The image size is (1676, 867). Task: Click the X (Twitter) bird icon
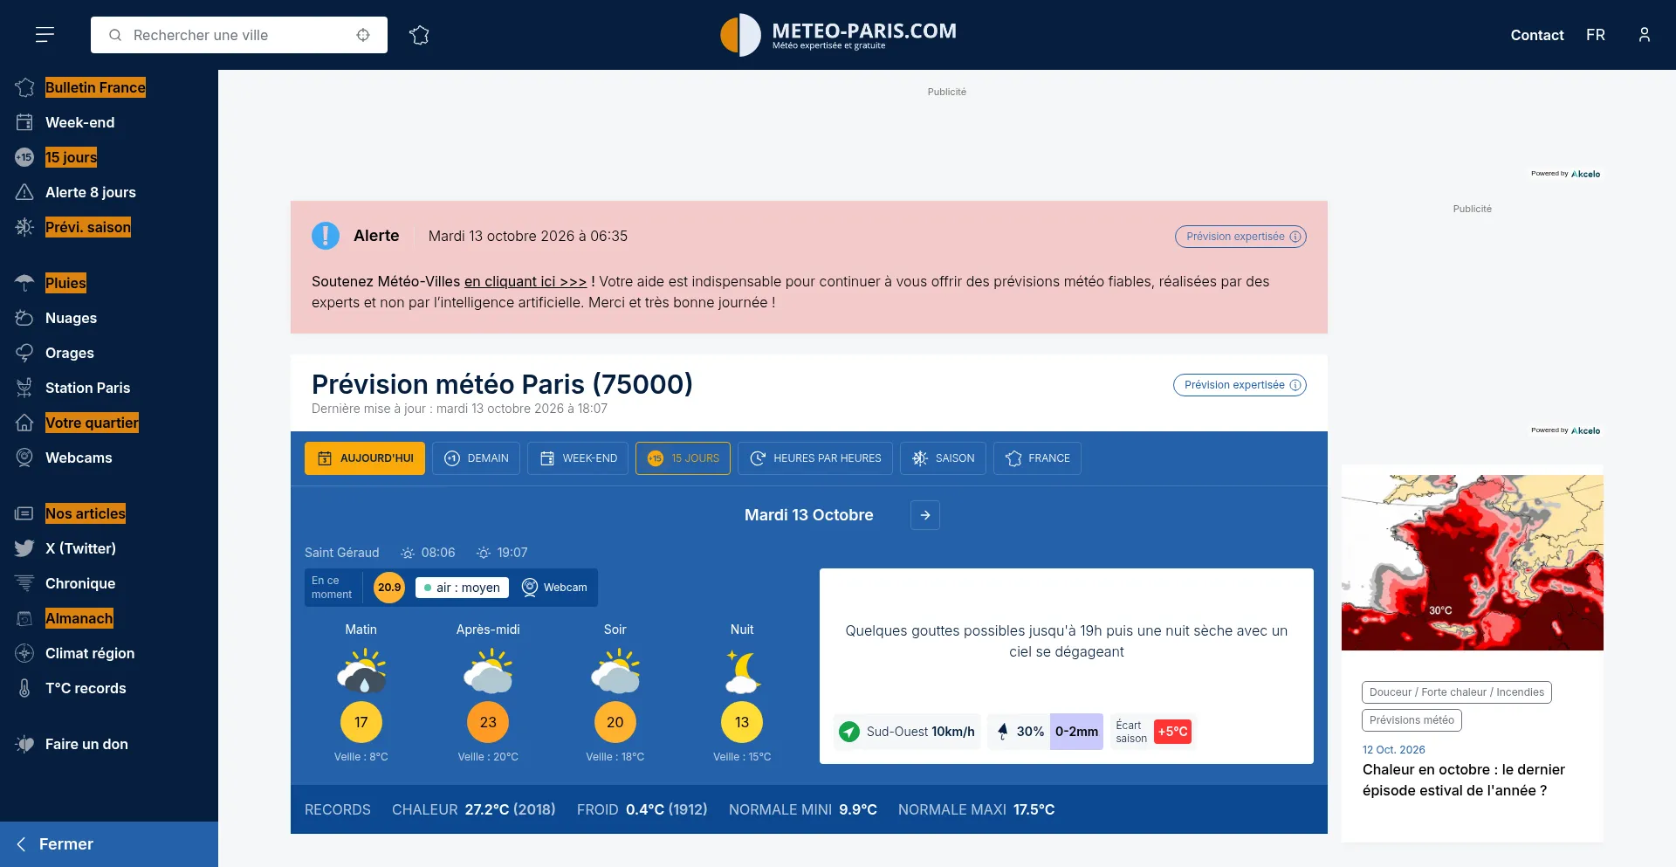coord(24,548)
